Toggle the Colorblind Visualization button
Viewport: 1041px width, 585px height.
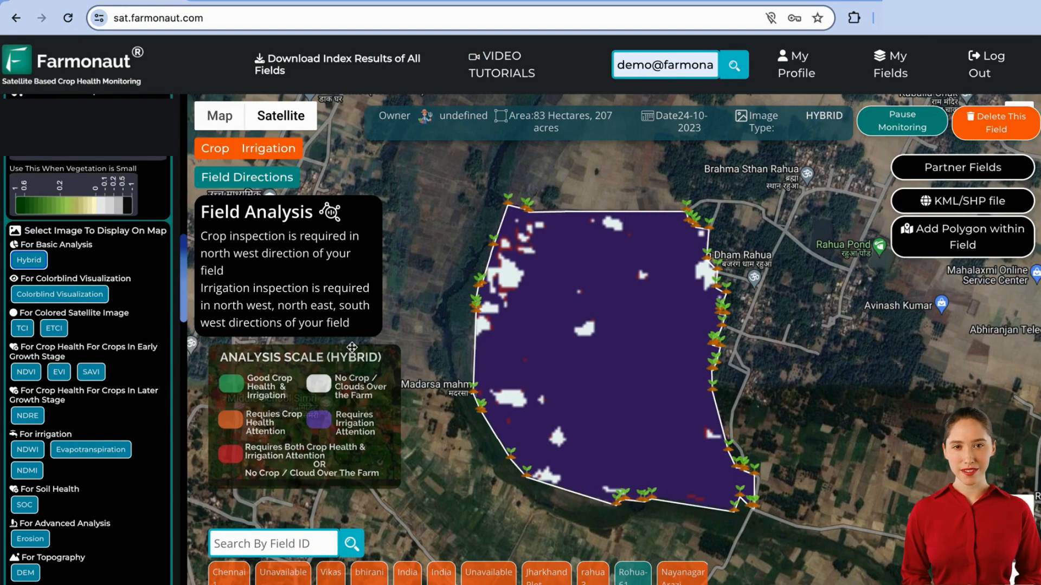coord(59,294)
